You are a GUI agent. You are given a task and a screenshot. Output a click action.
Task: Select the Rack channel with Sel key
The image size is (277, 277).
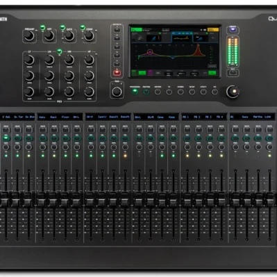[54, 138]
